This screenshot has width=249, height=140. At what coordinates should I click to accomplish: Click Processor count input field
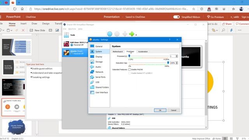173,56
